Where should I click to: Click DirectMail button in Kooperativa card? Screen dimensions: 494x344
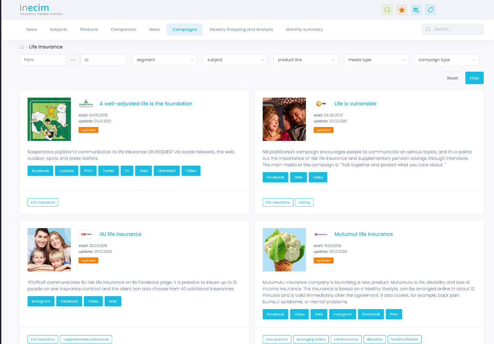(x=167, y=171)
